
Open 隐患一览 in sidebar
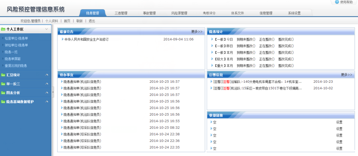(x=11, y=52)
